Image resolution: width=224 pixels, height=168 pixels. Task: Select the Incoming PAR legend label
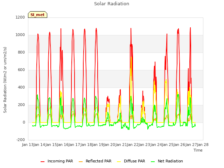(x=60, y=161)
